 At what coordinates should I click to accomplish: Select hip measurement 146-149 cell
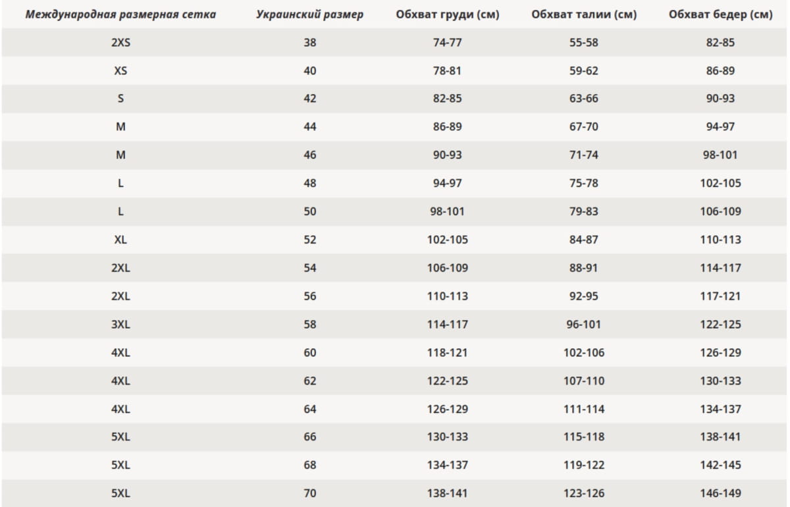pos(720,493)
